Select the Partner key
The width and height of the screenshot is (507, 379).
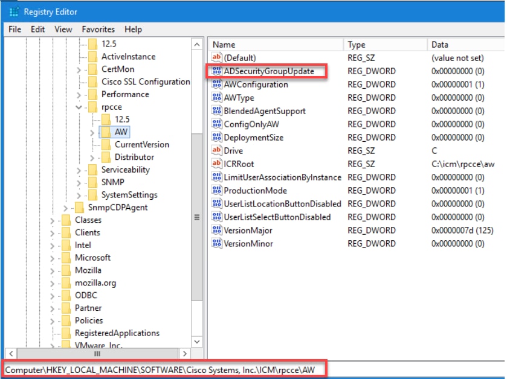(88, 308)
